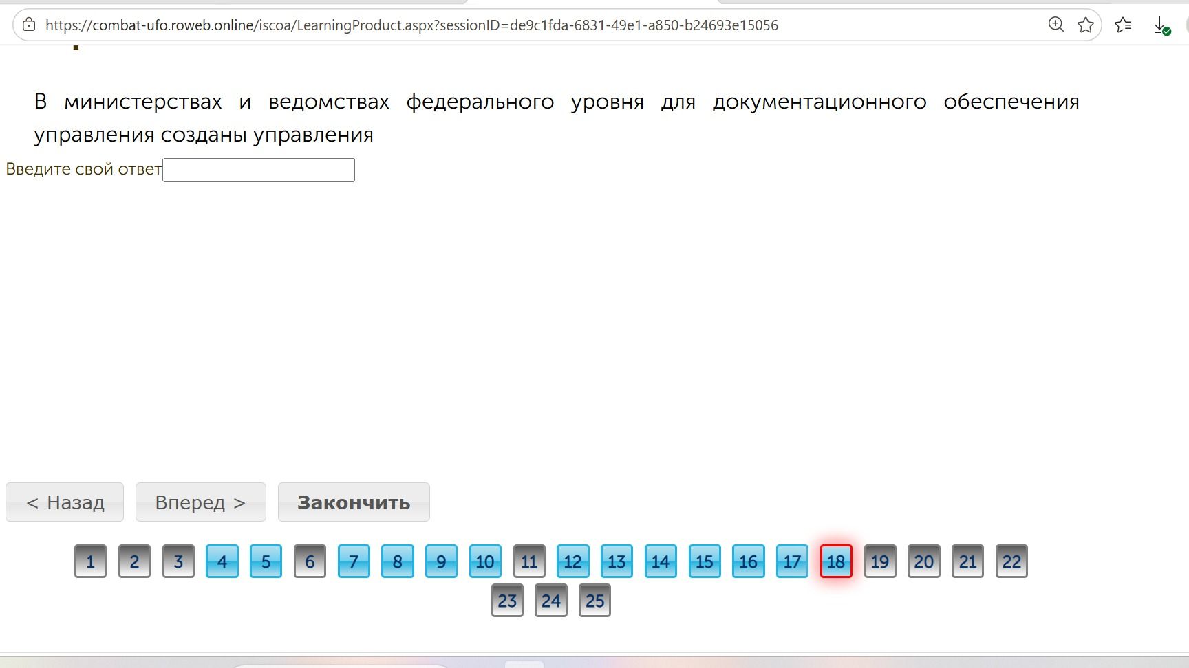Viewport: 1189px width, 668px height.
Task: Go to question 19
Action: [880, 561]
